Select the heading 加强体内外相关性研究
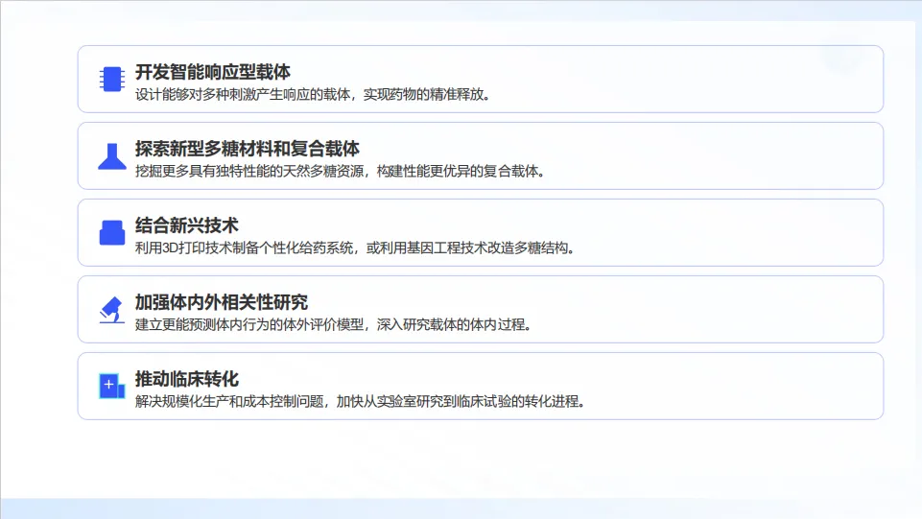The image size is (922, 519). click(x=222, y=302)
